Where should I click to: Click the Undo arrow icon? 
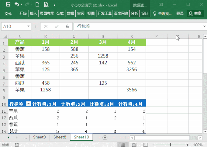(17, 5)
